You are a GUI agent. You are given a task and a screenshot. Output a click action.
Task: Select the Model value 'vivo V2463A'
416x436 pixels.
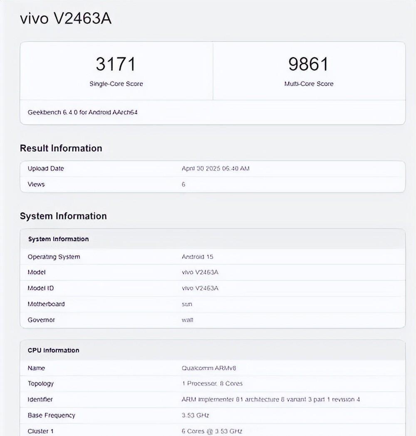pos(200,272)
